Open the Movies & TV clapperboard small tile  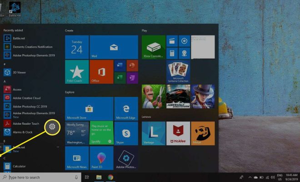point(172,41)
